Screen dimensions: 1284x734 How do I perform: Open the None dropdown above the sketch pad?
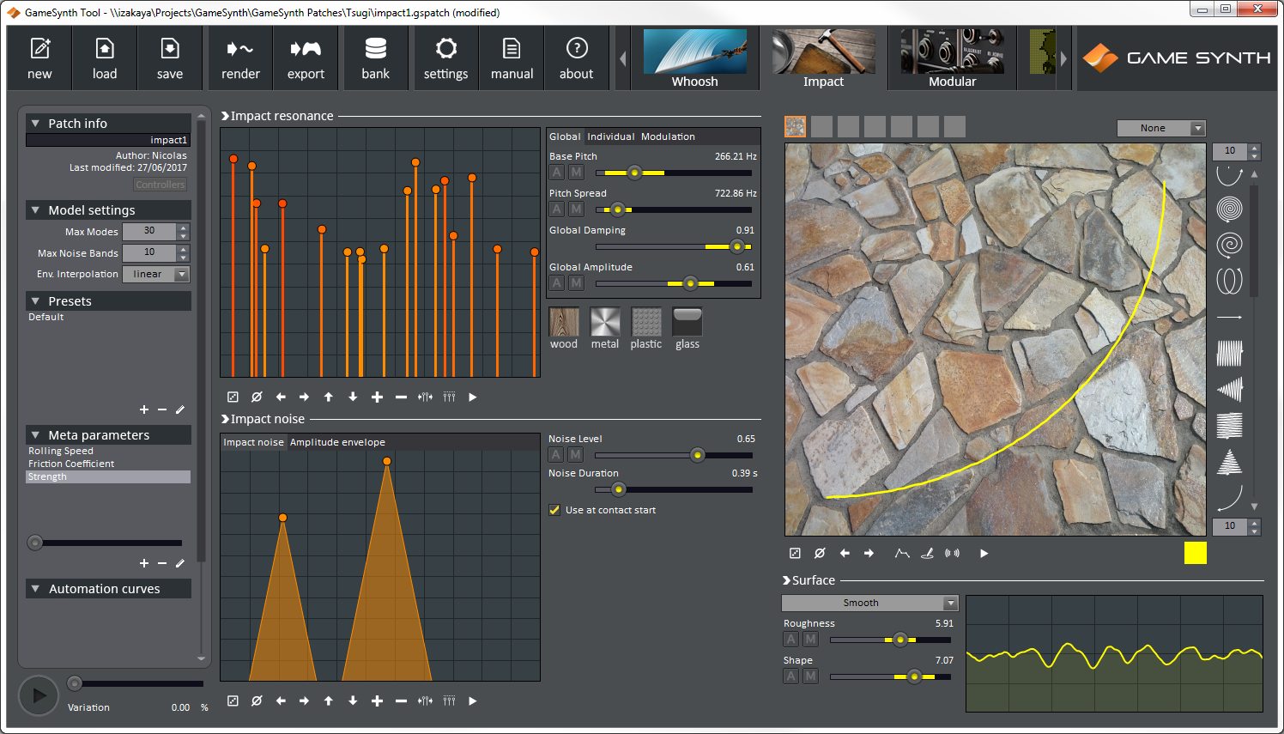pyautogui.click(x=1161, y=128)
